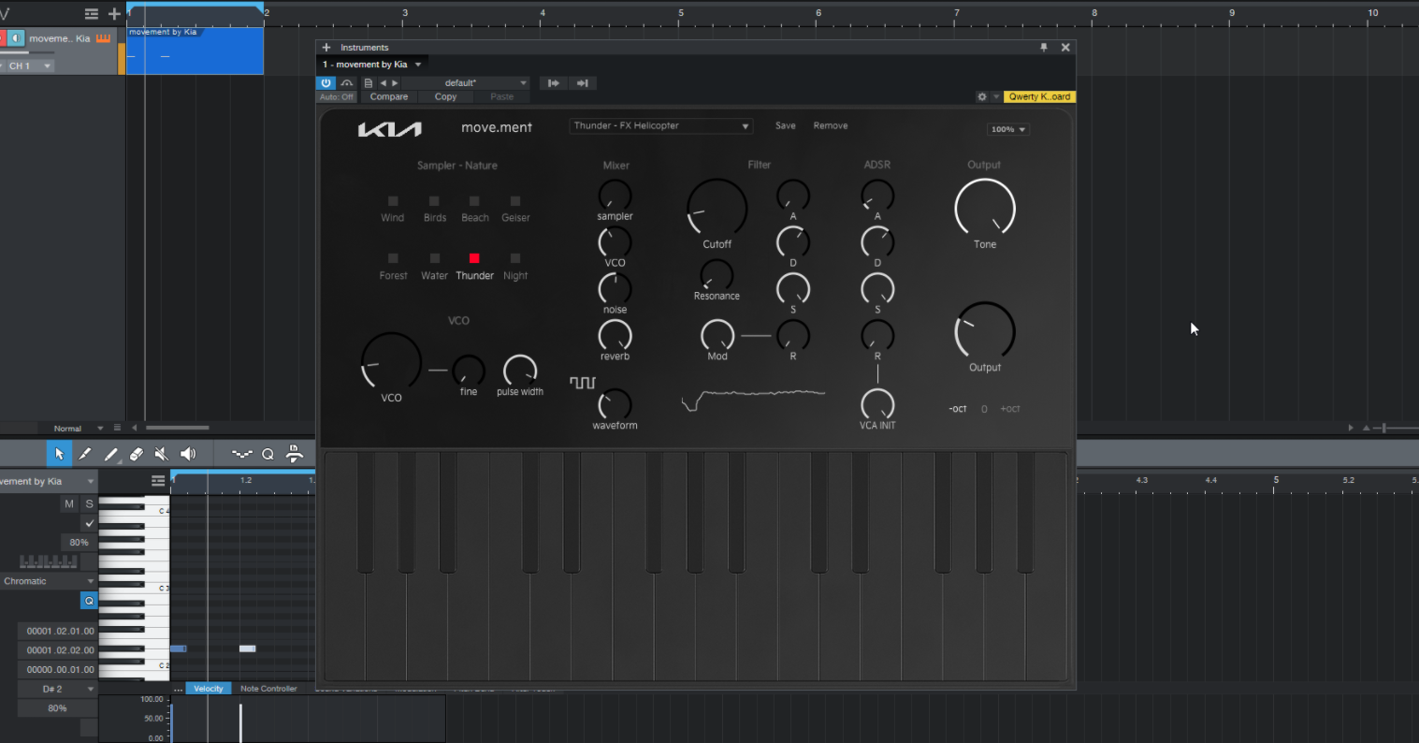1419x743 pixels.
Task: Click the -oct octave down control
Action: pos(958,409)
